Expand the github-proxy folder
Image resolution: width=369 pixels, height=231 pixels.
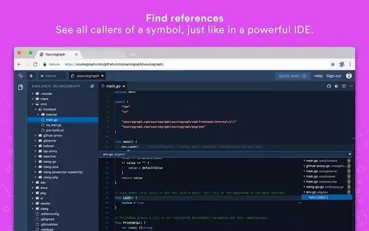(36, 136)
